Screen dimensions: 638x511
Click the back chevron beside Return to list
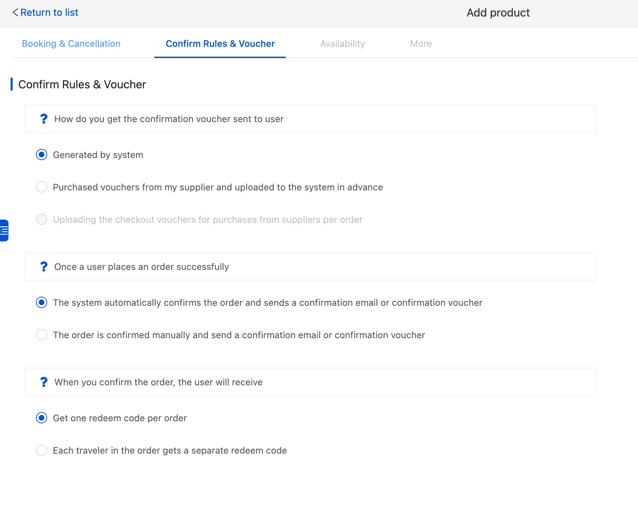(15, 13)
